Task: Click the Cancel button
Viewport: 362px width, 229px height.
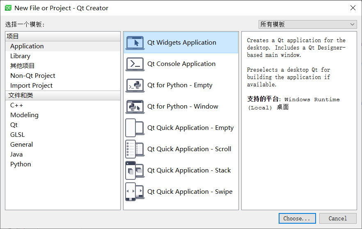Action: click(338, 218)
